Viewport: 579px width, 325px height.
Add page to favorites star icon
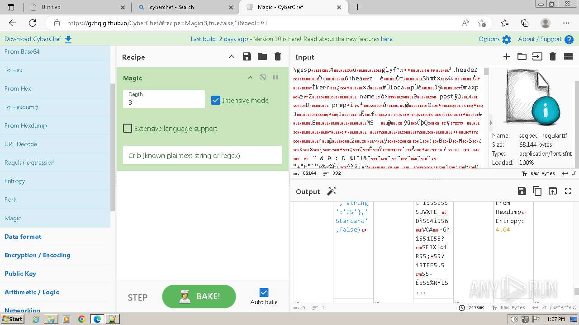coord(482,23)
